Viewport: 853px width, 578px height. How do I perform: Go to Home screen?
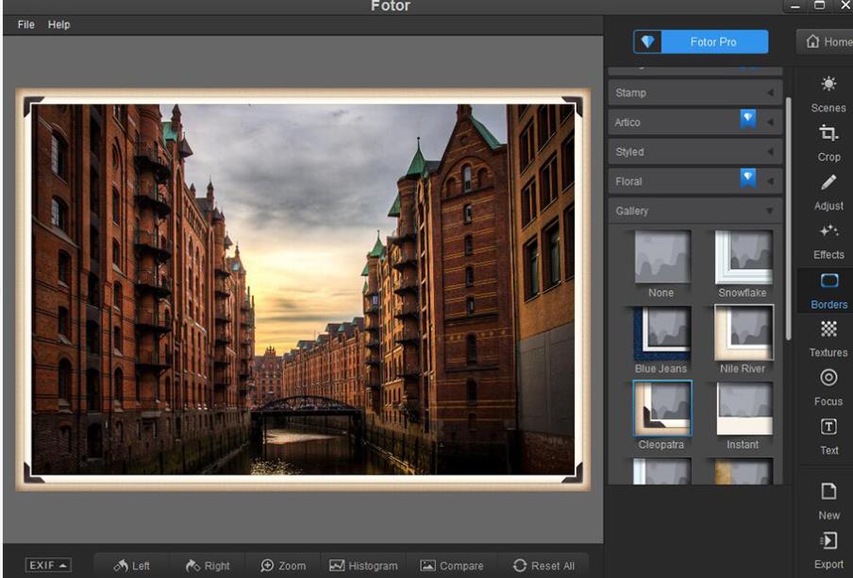click(x=826, y=42)
